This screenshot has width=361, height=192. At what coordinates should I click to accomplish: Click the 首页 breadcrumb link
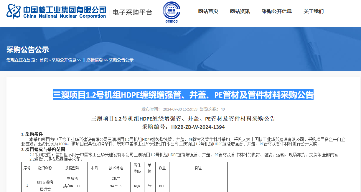coord(44,60)
